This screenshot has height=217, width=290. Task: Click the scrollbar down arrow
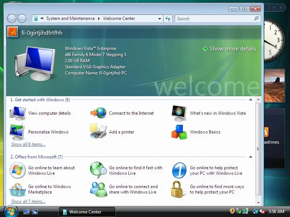258,203
